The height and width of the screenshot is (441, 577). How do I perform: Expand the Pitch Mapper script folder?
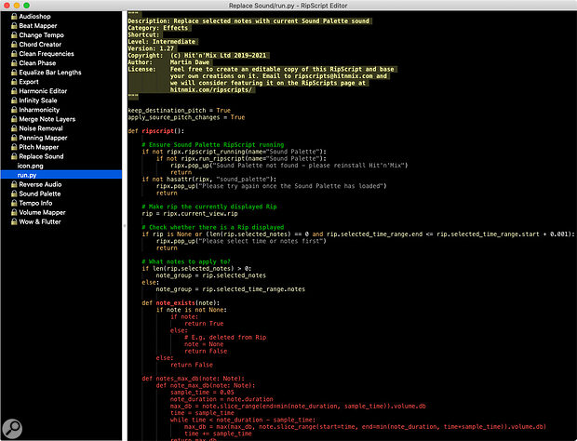[x=39, y=147]
